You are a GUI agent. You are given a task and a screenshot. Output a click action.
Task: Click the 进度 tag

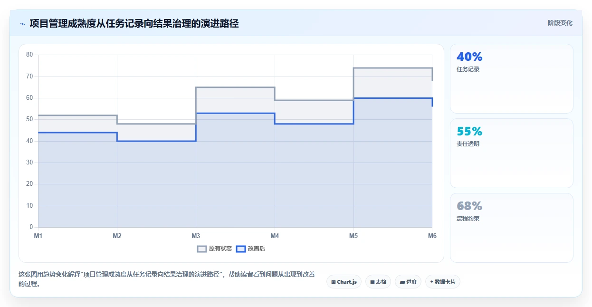tap(408, 282)
